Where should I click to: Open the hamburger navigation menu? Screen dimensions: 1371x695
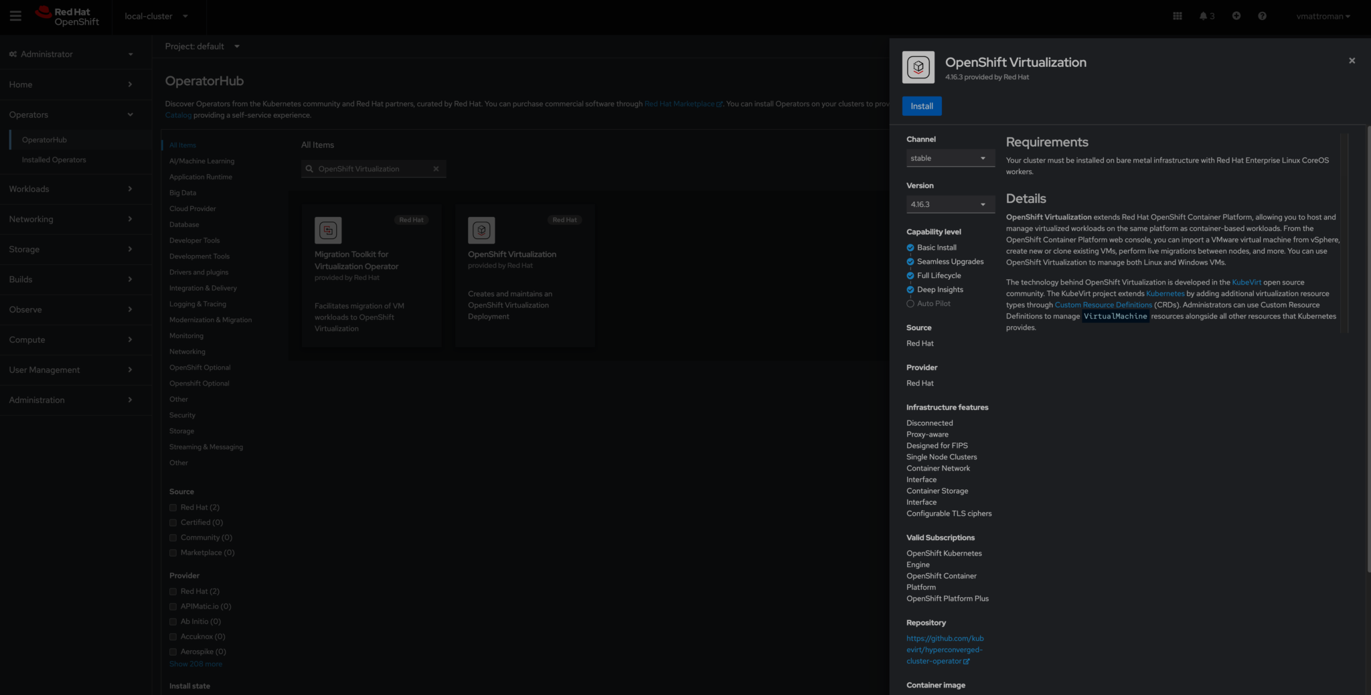click(x=15, y=16)
